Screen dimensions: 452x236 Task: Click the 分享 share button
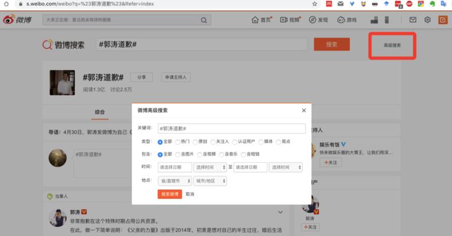pyautogui.click(x=141, y=77)
